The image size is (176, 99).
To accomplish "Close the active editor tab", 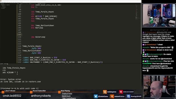I will click(44, 4).
